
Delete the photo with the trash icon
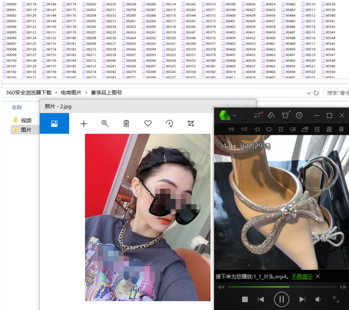[x=126, y=124]
